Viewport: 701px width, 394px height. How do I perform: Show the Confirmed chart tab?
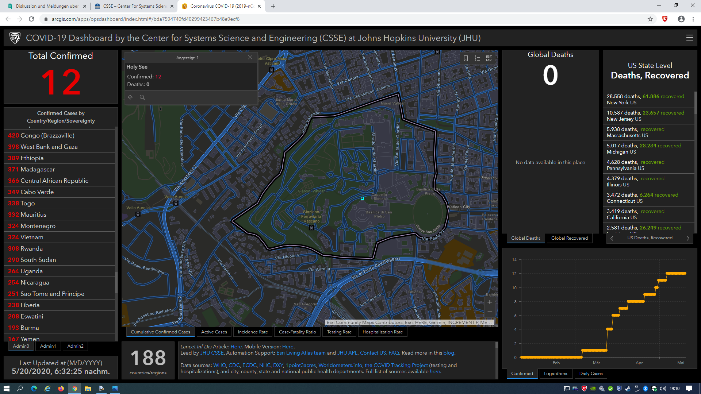coord(522,374)
